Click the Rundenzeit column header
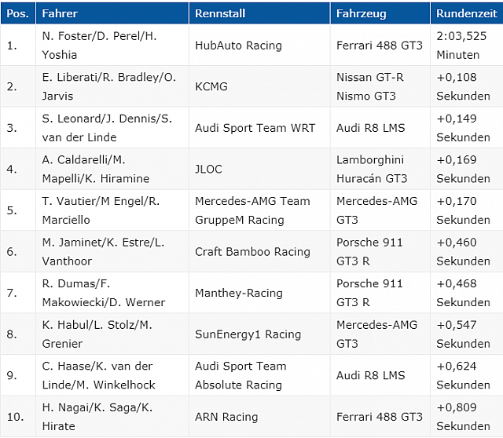 click(467, 13)
